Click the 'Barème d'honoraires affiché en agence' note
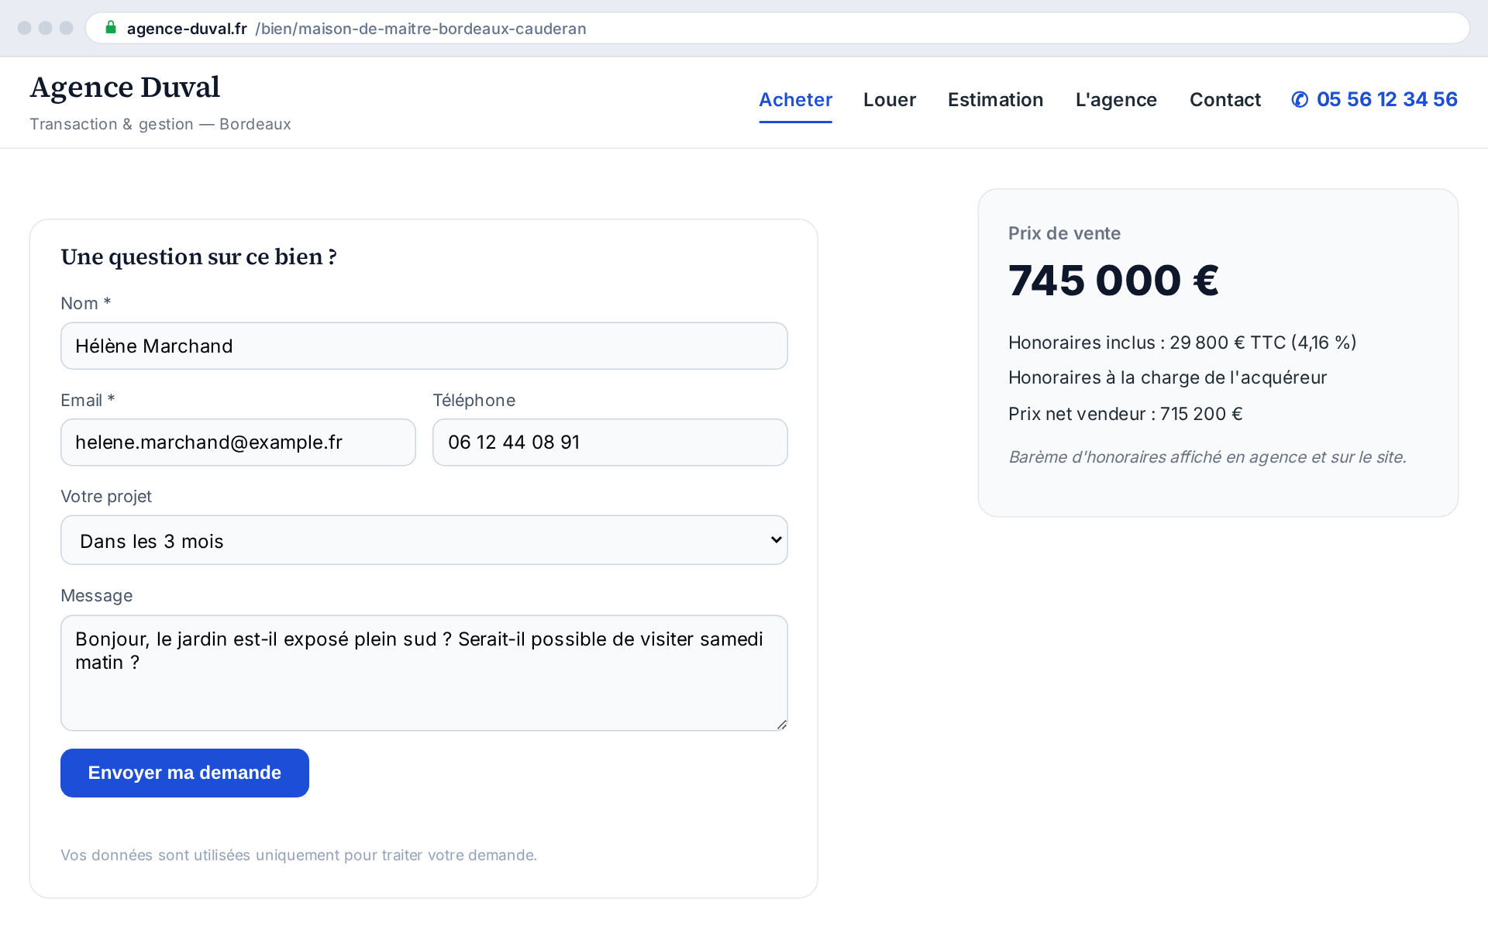This screenshot has width=1488, height=930. point(1207,457)
